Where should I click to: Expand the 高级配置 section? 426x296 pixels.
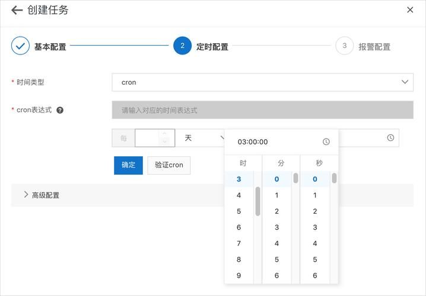pyautogui.click(x=212, y=195)
